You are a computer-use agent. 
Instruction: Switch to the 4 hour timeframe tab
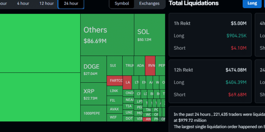click(x=23, y=4)
